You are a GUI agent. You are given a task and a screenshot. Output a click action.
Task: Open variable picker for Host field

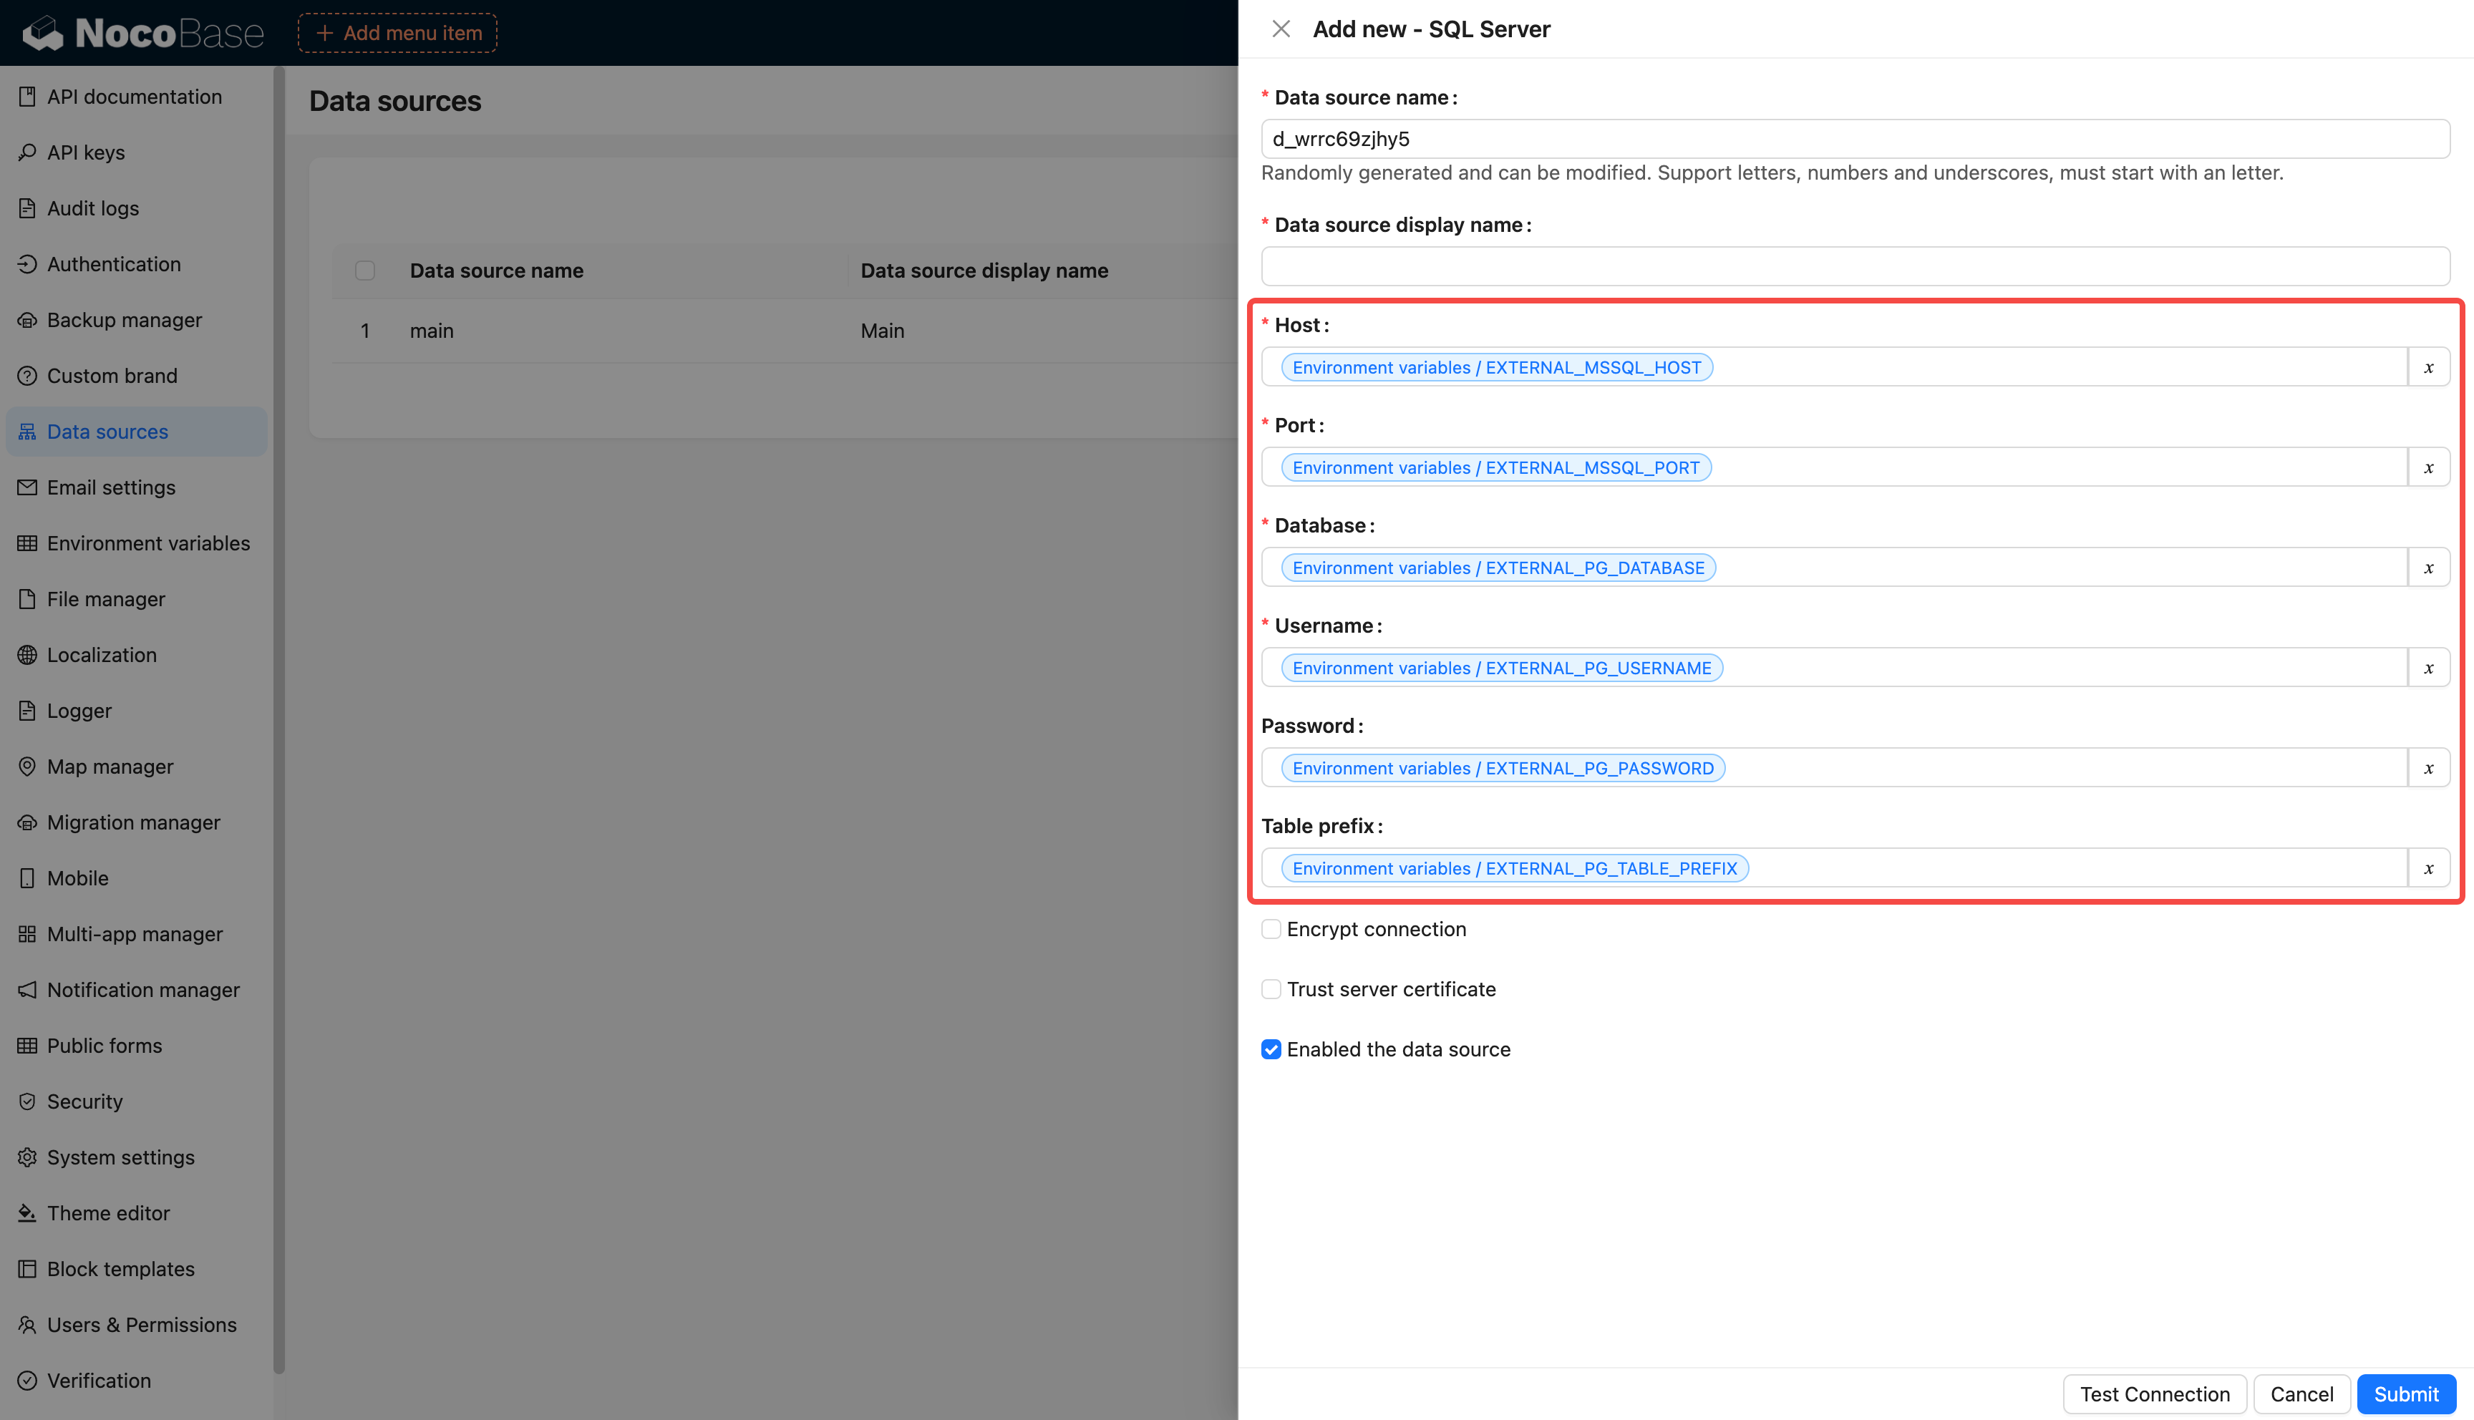[x=2428, y=368]
